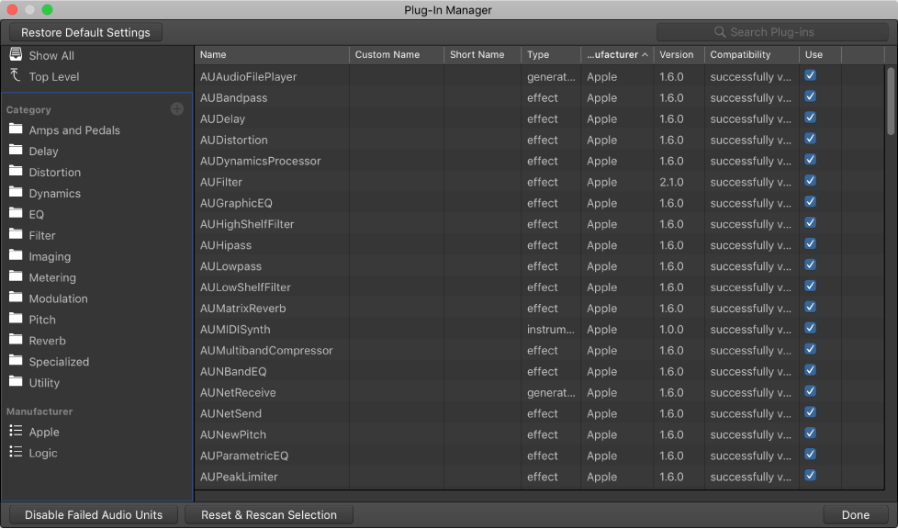Click the Top Level filter icon
Screen dimensions: 898x529
pos(17,76)
